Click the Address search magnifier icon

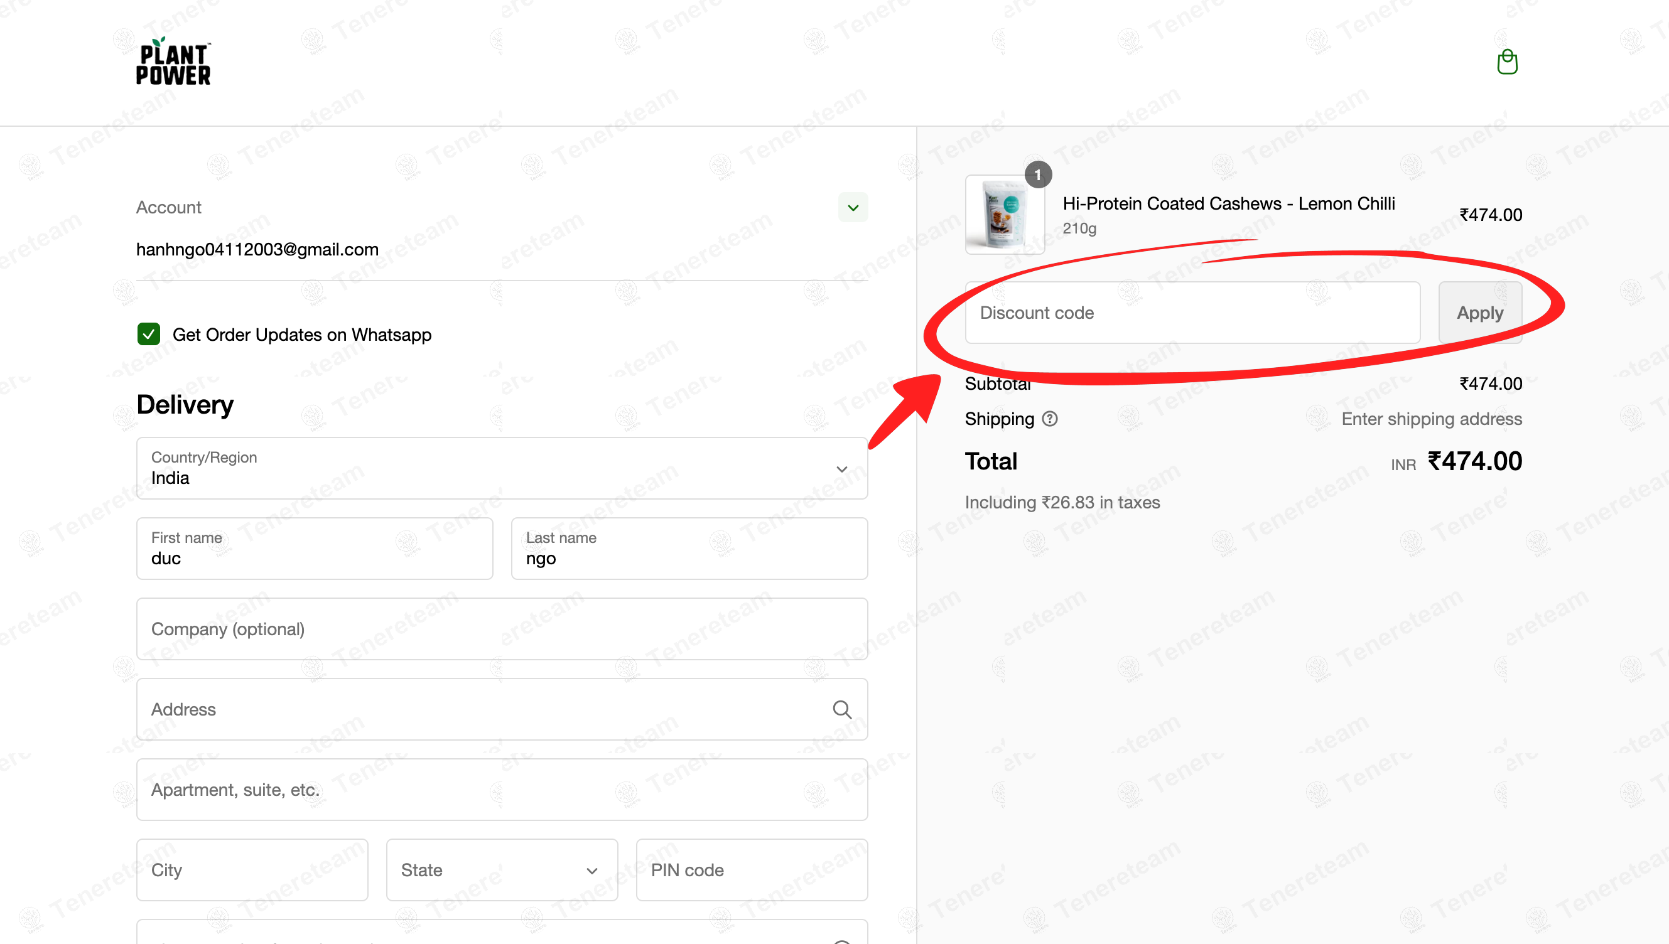841,709
